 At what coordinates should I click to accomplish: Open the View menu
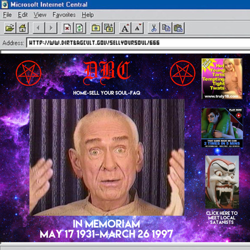pos(40,15)
